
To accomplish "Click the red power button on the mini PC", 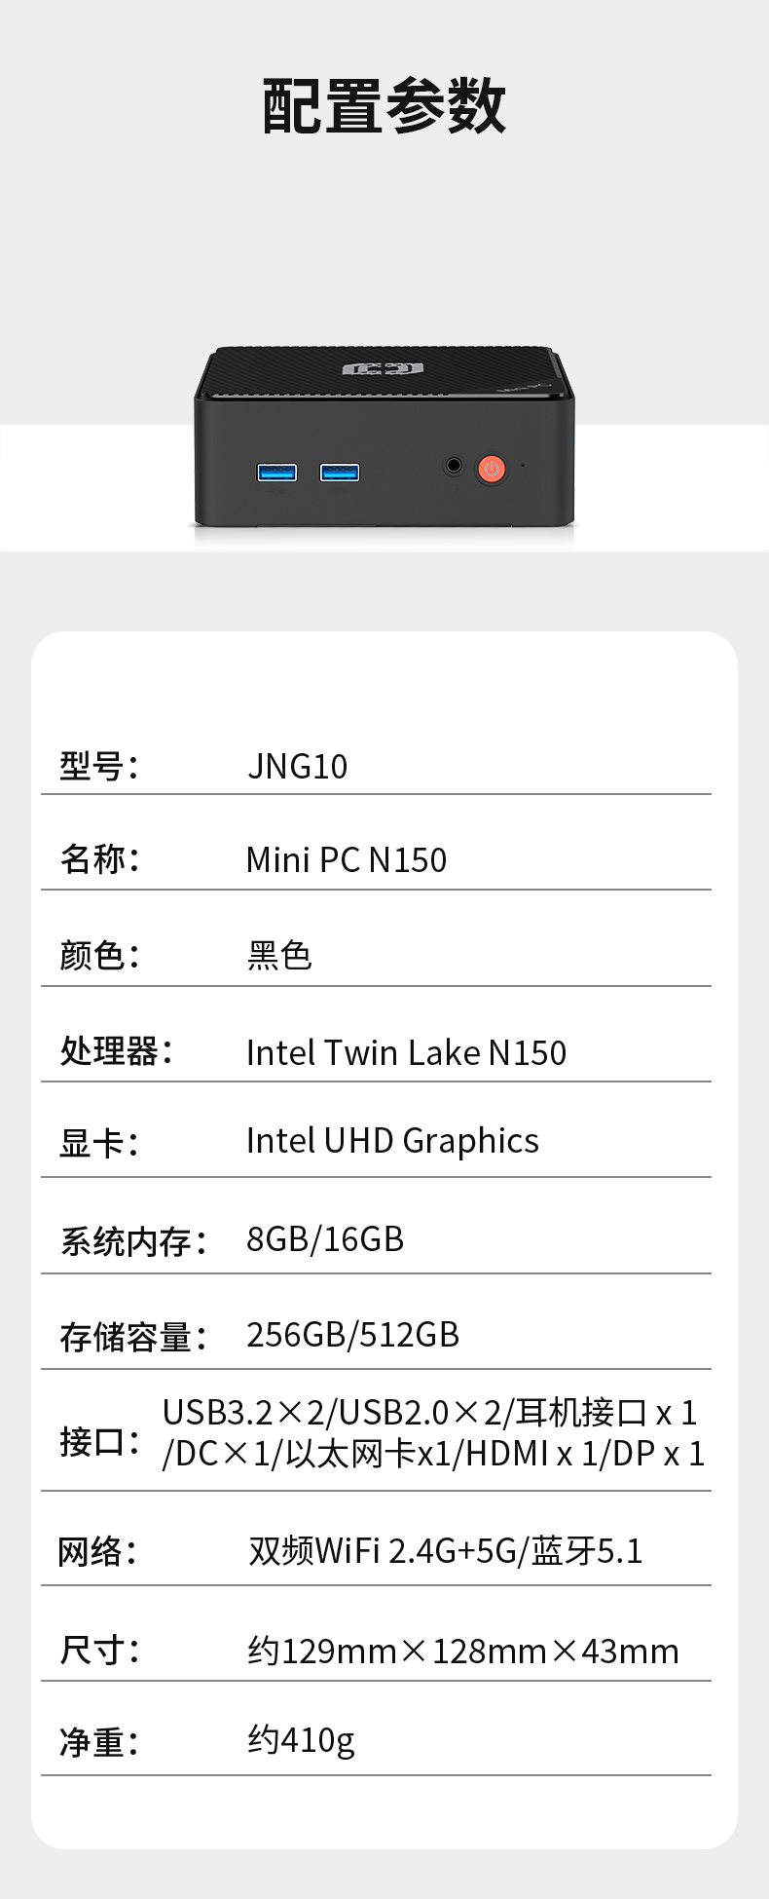I will click(492, 469).
